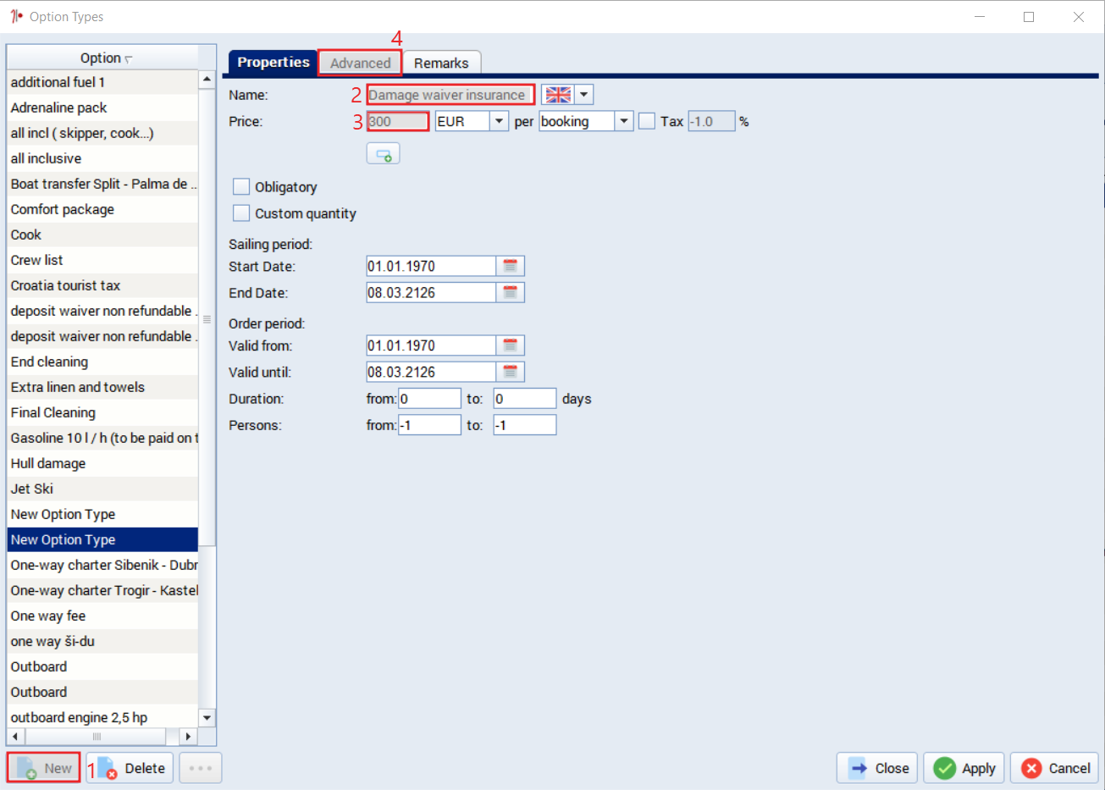
Task: Select 'Extra linen and towels' option
Action: coord(102,387)
